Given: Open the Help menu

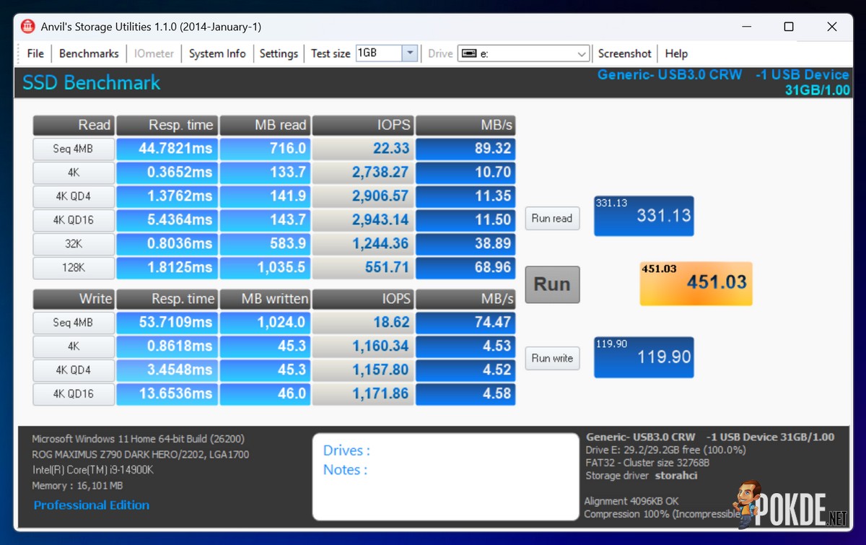Looking at the screenshot, I should 676,53.
